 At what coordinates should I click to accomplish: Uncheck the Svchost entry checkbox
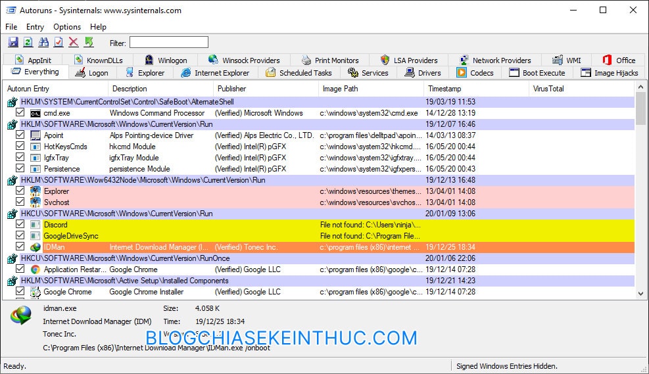point(20,202)
